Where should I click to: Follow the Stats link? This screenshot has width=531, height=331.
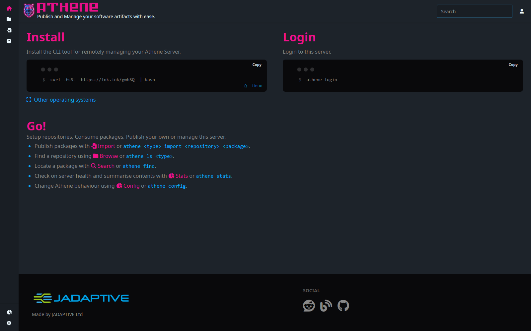(178, 176)
